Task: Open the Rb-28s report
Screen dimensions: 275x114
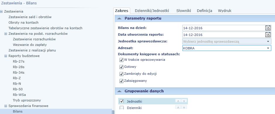Action: tap(19, 67)
